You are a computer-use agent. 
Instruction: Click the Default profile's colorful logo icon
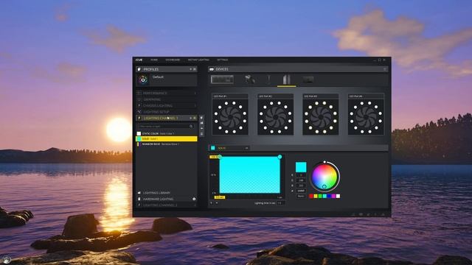pos(143,79)
